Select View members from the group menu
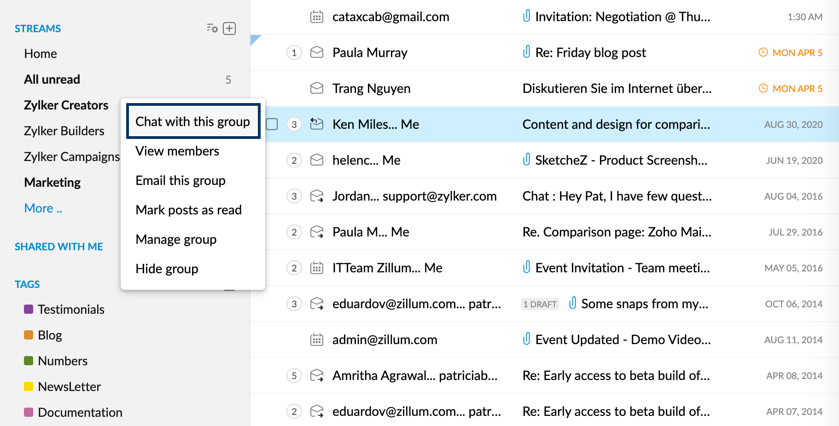This screenshot has height=426, width=839. click(x=177, y=151)
